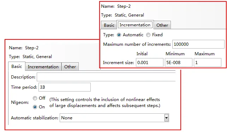Click the Time period field showing 33
227x132 pixels.
65,87
